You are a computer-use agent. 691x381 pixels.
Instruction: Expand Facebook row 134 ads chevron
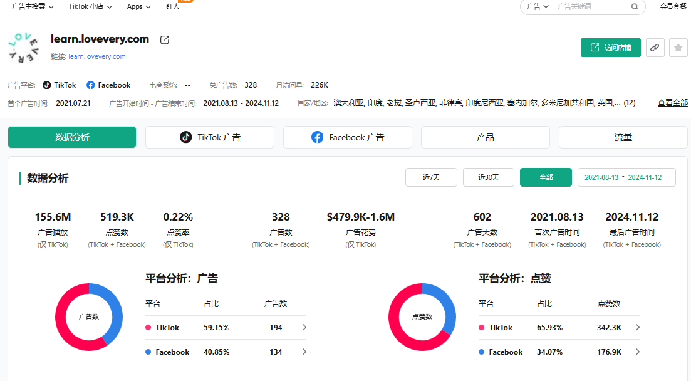coord(304,352)
